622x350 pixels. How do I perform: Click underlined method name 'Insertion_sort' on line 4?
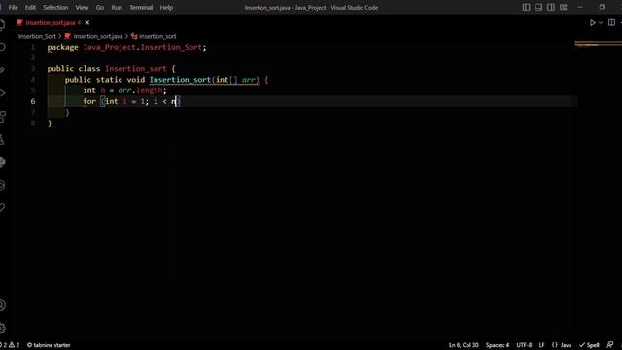pos(180,80)
